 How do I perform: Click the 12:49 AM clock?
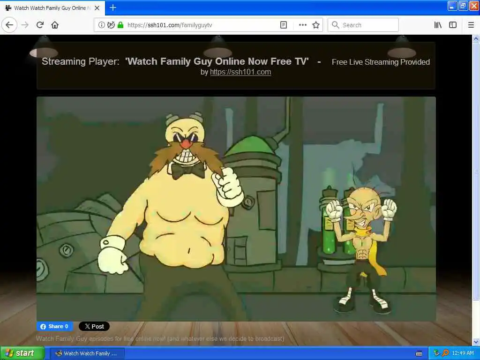463,353
